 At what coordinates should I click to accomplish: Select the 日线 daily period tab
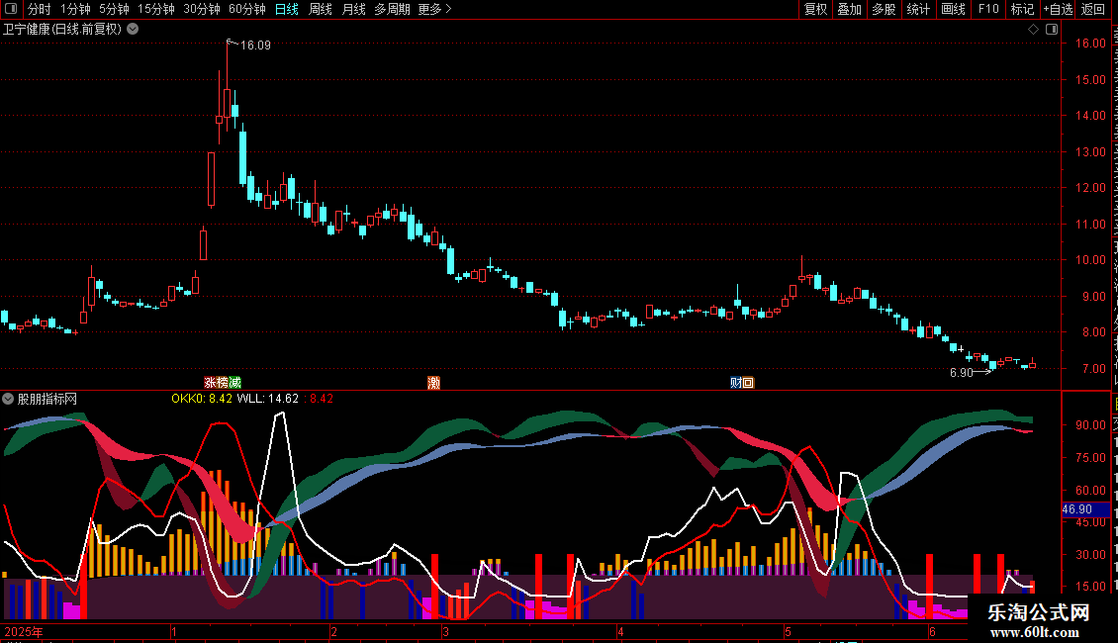pyautogui.click(x=287, y=9)
